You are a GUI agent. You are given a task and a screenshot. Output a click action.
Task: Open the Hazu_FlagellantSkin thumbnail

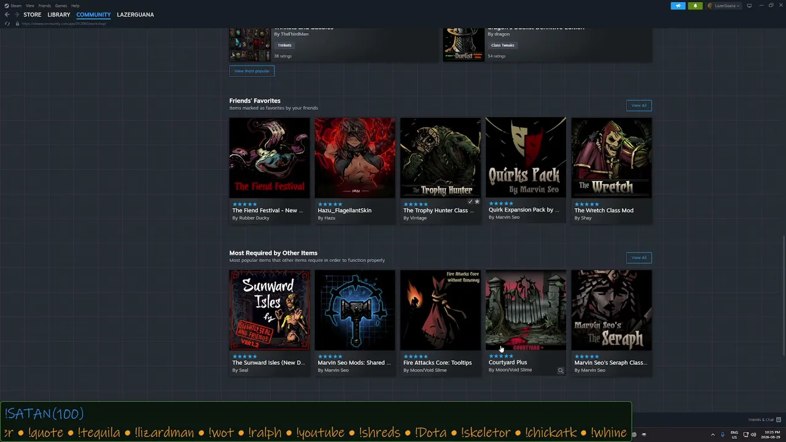[355, 158]
